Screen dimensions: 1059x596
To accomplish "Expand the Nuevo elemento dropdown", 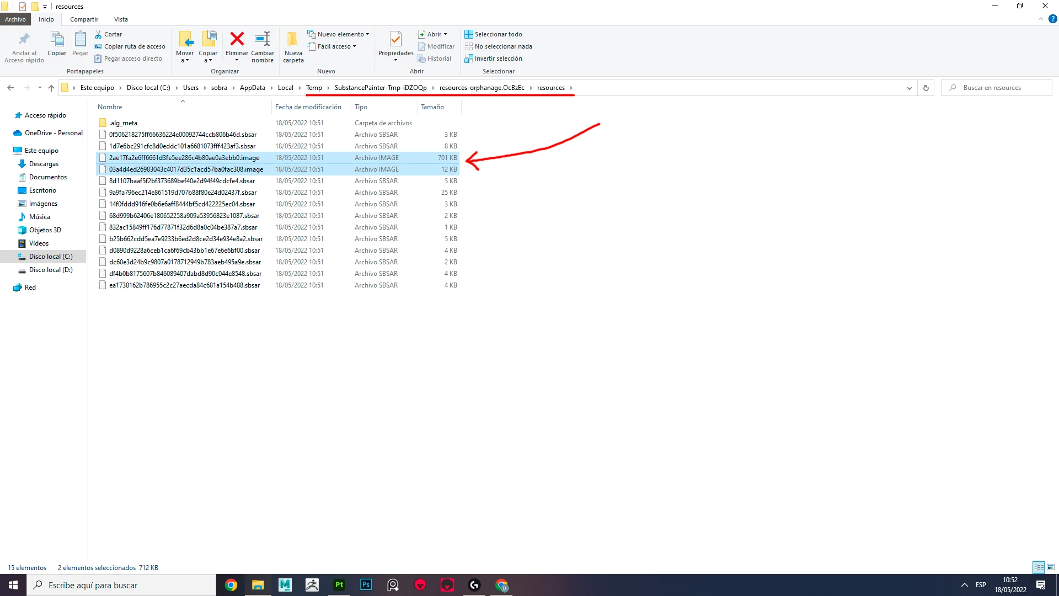I will point(341,34).
